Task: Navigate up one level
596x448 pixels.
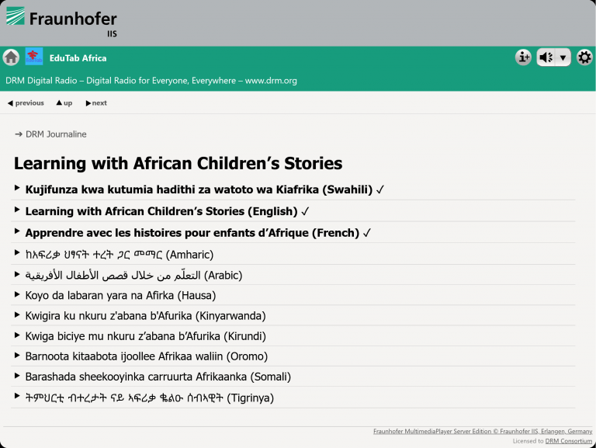Action: click(x=64, y=103)
